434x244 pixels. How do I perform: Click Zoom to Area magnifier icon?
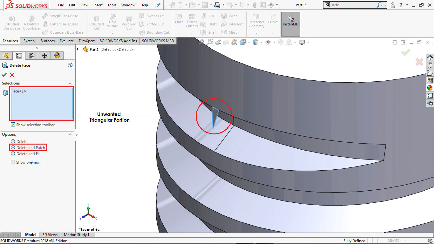[210, 42]
